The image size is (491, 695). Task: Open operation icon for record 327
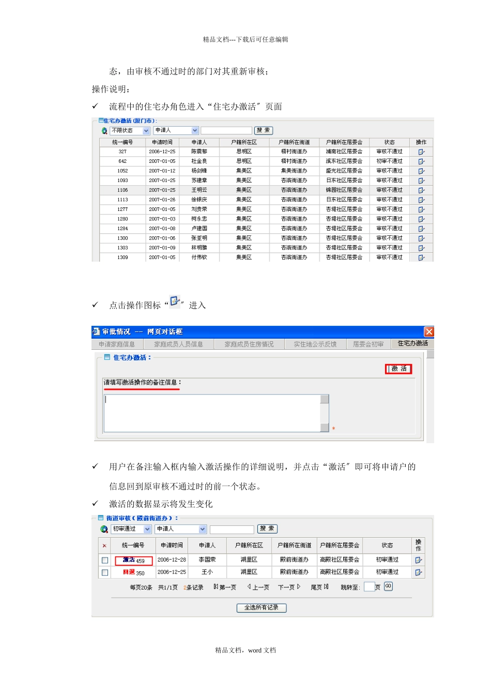click(x=421, y=152)
